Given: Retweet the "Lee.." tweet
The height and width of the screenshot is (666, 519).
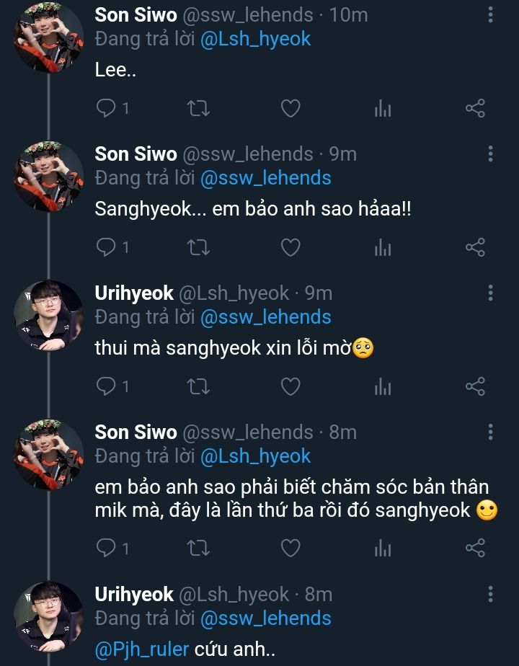Looking at the screenshot, I should [198, 109].
